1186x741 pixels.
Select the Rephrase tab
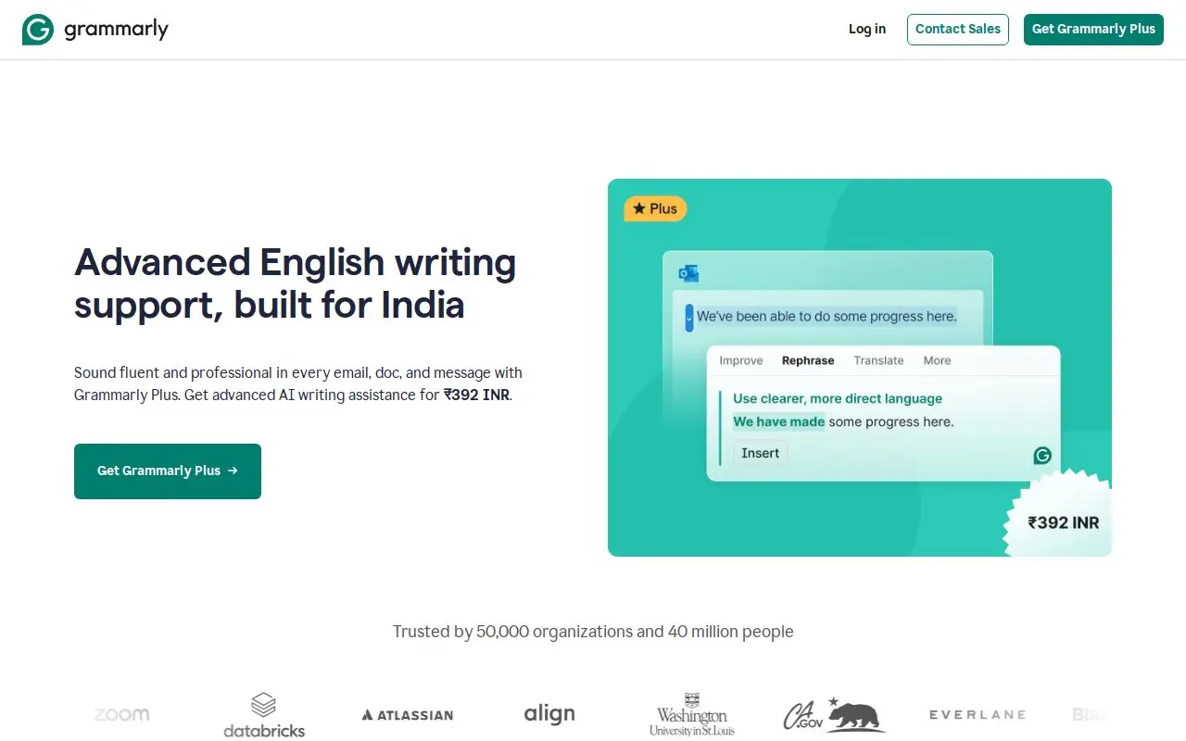click(x=808, y=360)
